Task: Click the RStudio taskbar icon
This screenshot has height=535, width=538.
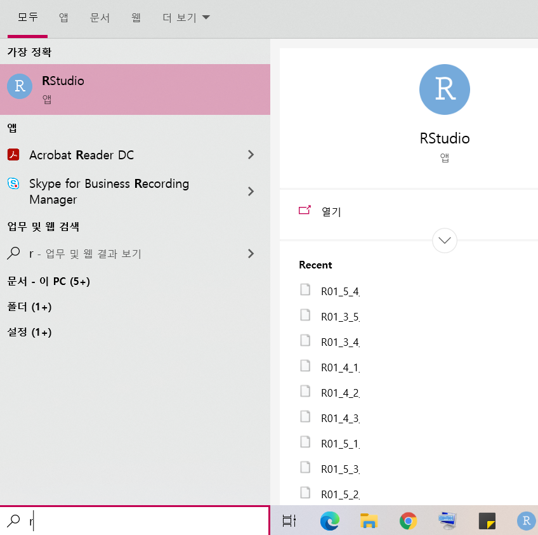Action: (526, 520)
